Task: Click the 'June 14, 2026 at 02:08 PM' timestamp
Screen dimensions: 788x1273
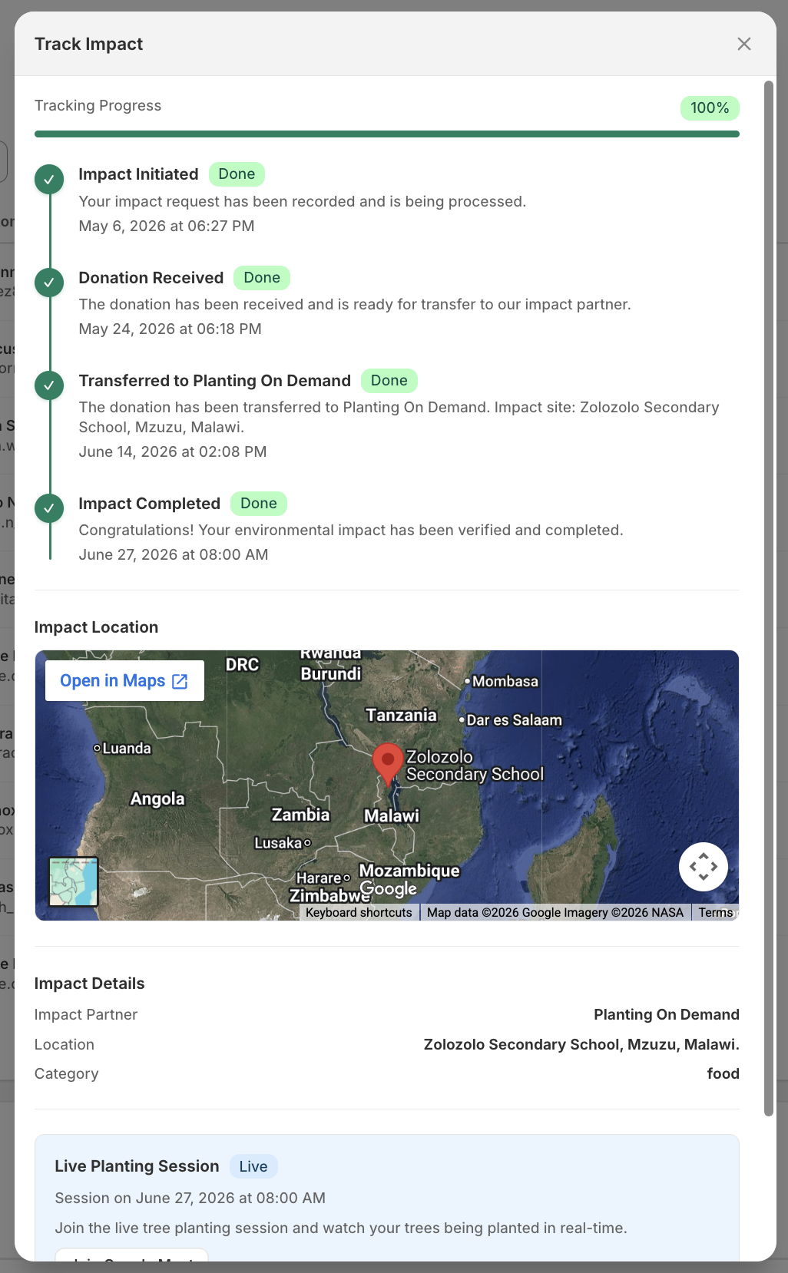Action: (173, 451)
